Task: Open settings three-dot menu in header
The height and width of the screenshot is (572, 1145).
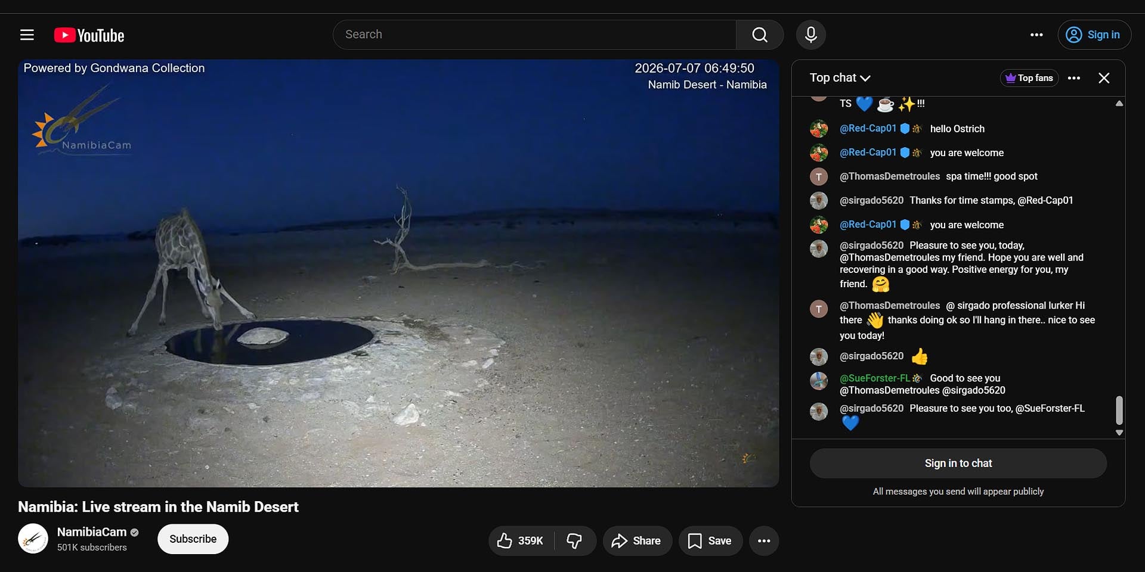Action: 1036,35
